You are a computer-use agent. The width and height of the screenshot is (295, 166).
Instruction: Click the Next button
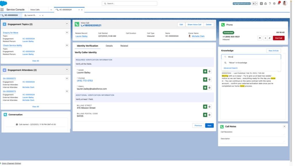(x=209, y=126)
